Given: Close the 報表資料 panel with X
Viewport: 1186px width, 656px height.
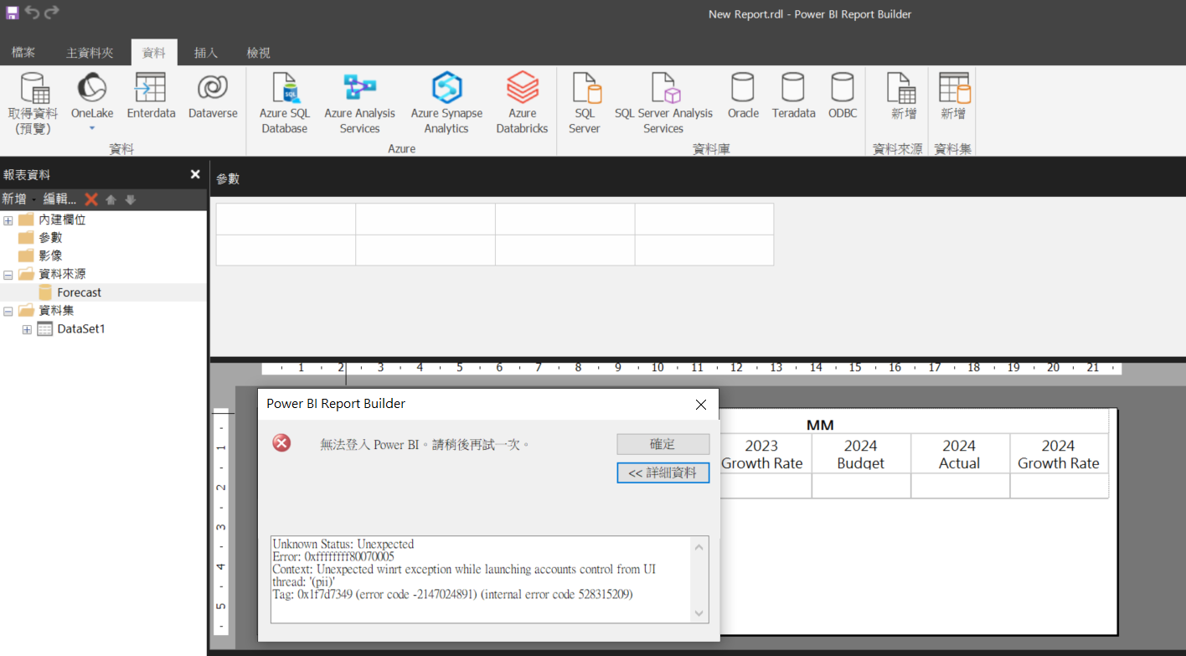Looking at the screenshot, I should [x=195, y=174].
